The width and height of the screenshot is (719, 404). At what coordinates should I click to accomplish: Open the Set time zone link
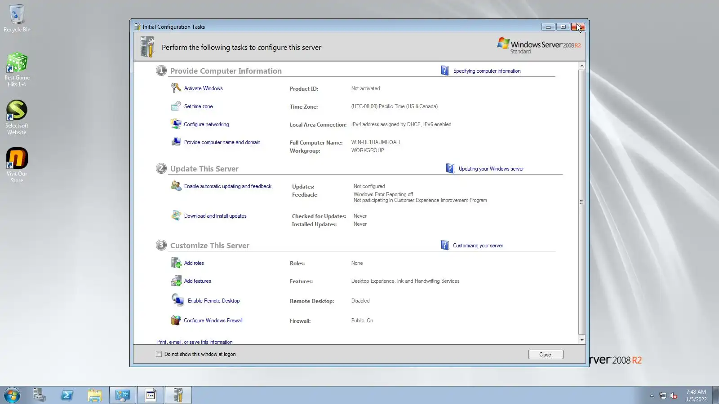click(198, 106)
